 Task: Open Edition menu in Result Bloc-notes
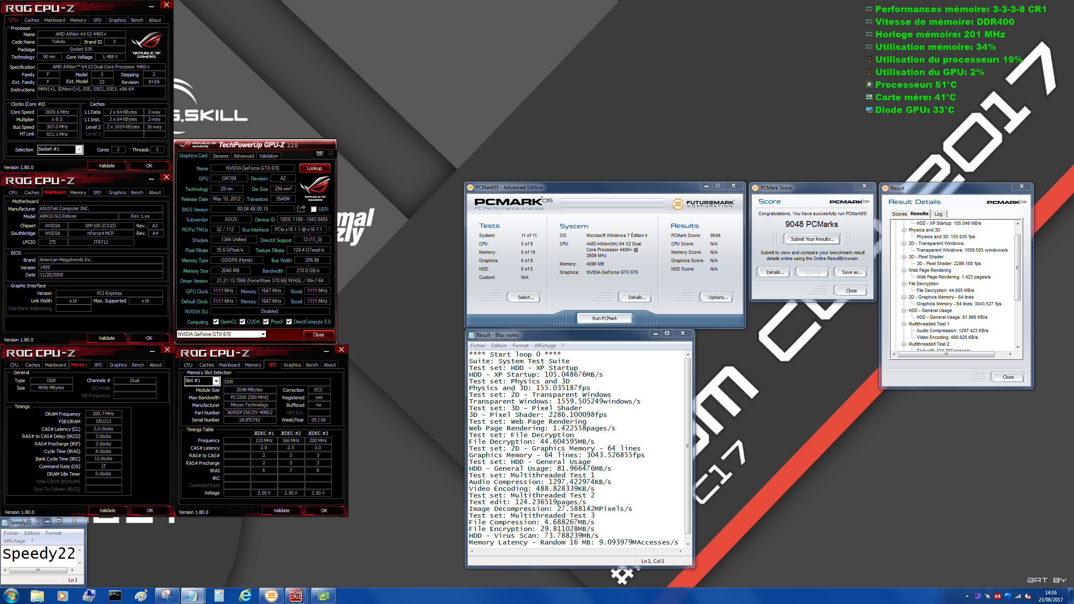[498, 346]
